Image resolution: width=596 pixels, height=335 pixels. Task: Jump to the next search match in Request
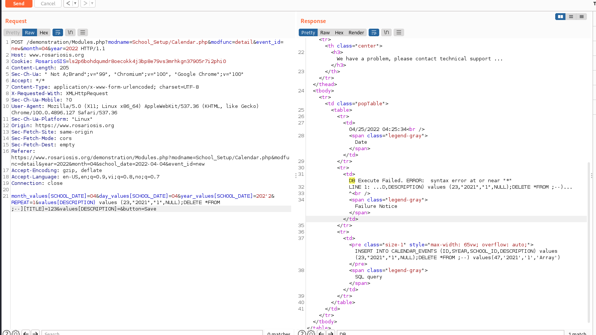pyautogui.click(x=35, y=333)
